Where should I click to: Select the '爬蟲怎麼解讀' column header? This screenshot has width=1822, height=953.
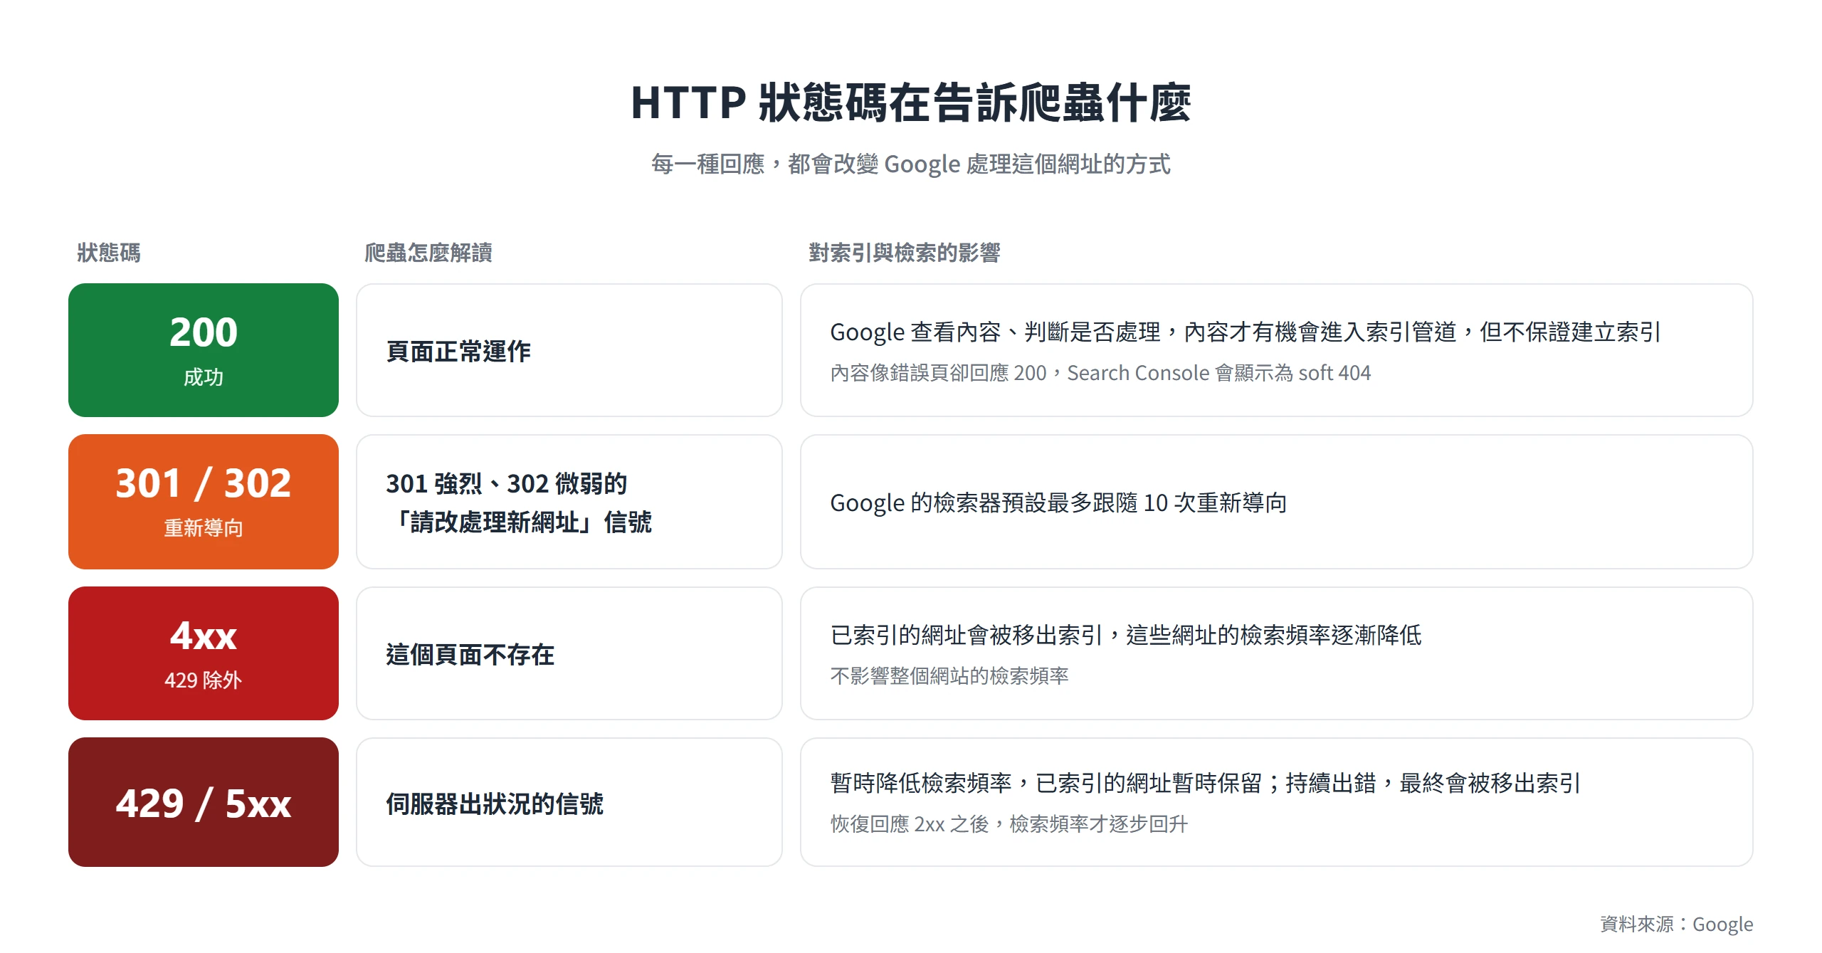(428, 253)
